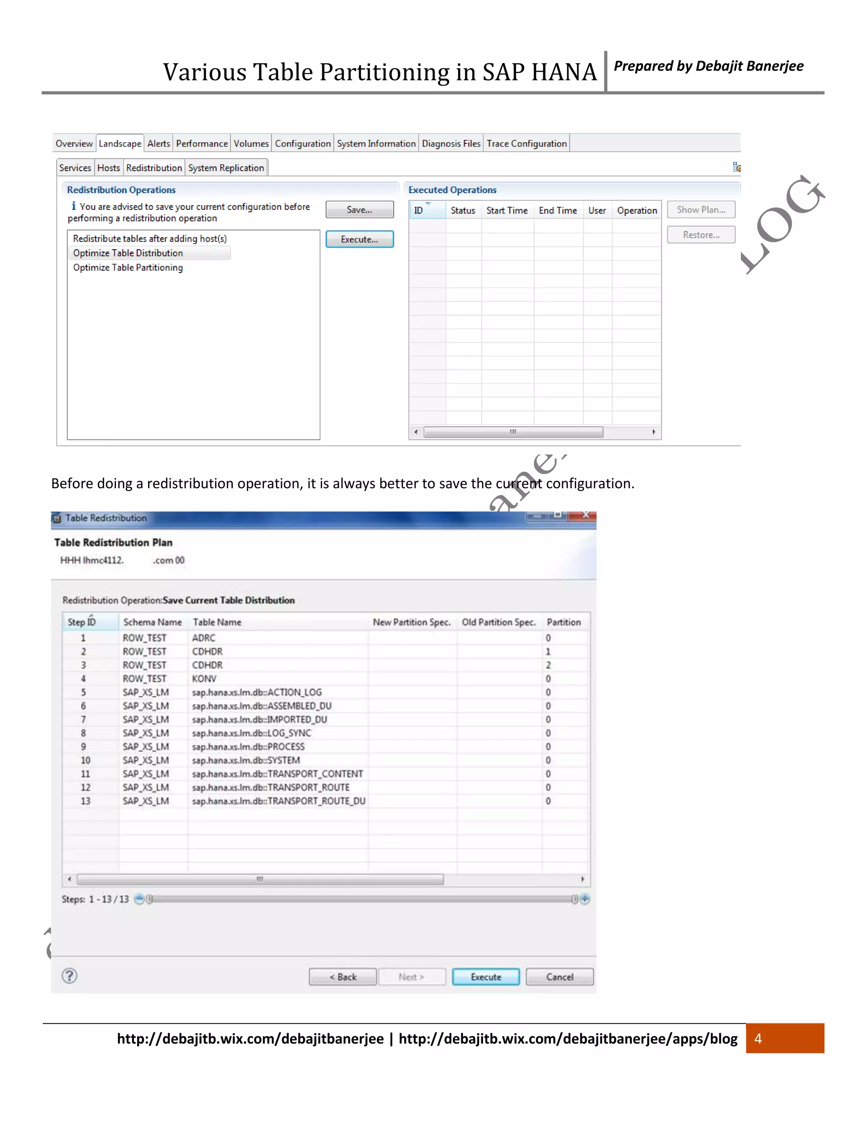The image size is (867, 1123).
Task: Select Optimize Table Partitioning operation
Action: point(128,267)
